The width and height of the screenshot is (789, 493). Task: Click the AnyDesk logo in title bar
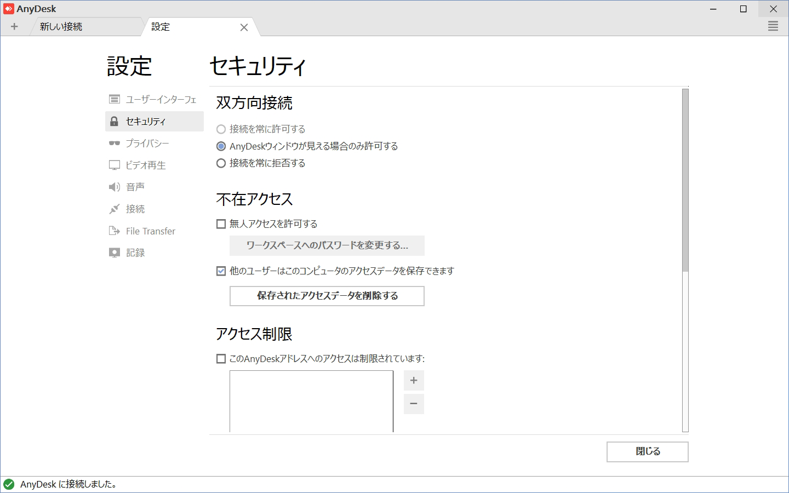pyautogui.click(x=9, y=8)
